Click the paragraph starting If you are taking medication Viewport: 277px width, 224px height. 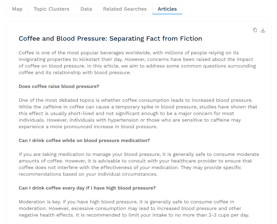tap(139, 164)
